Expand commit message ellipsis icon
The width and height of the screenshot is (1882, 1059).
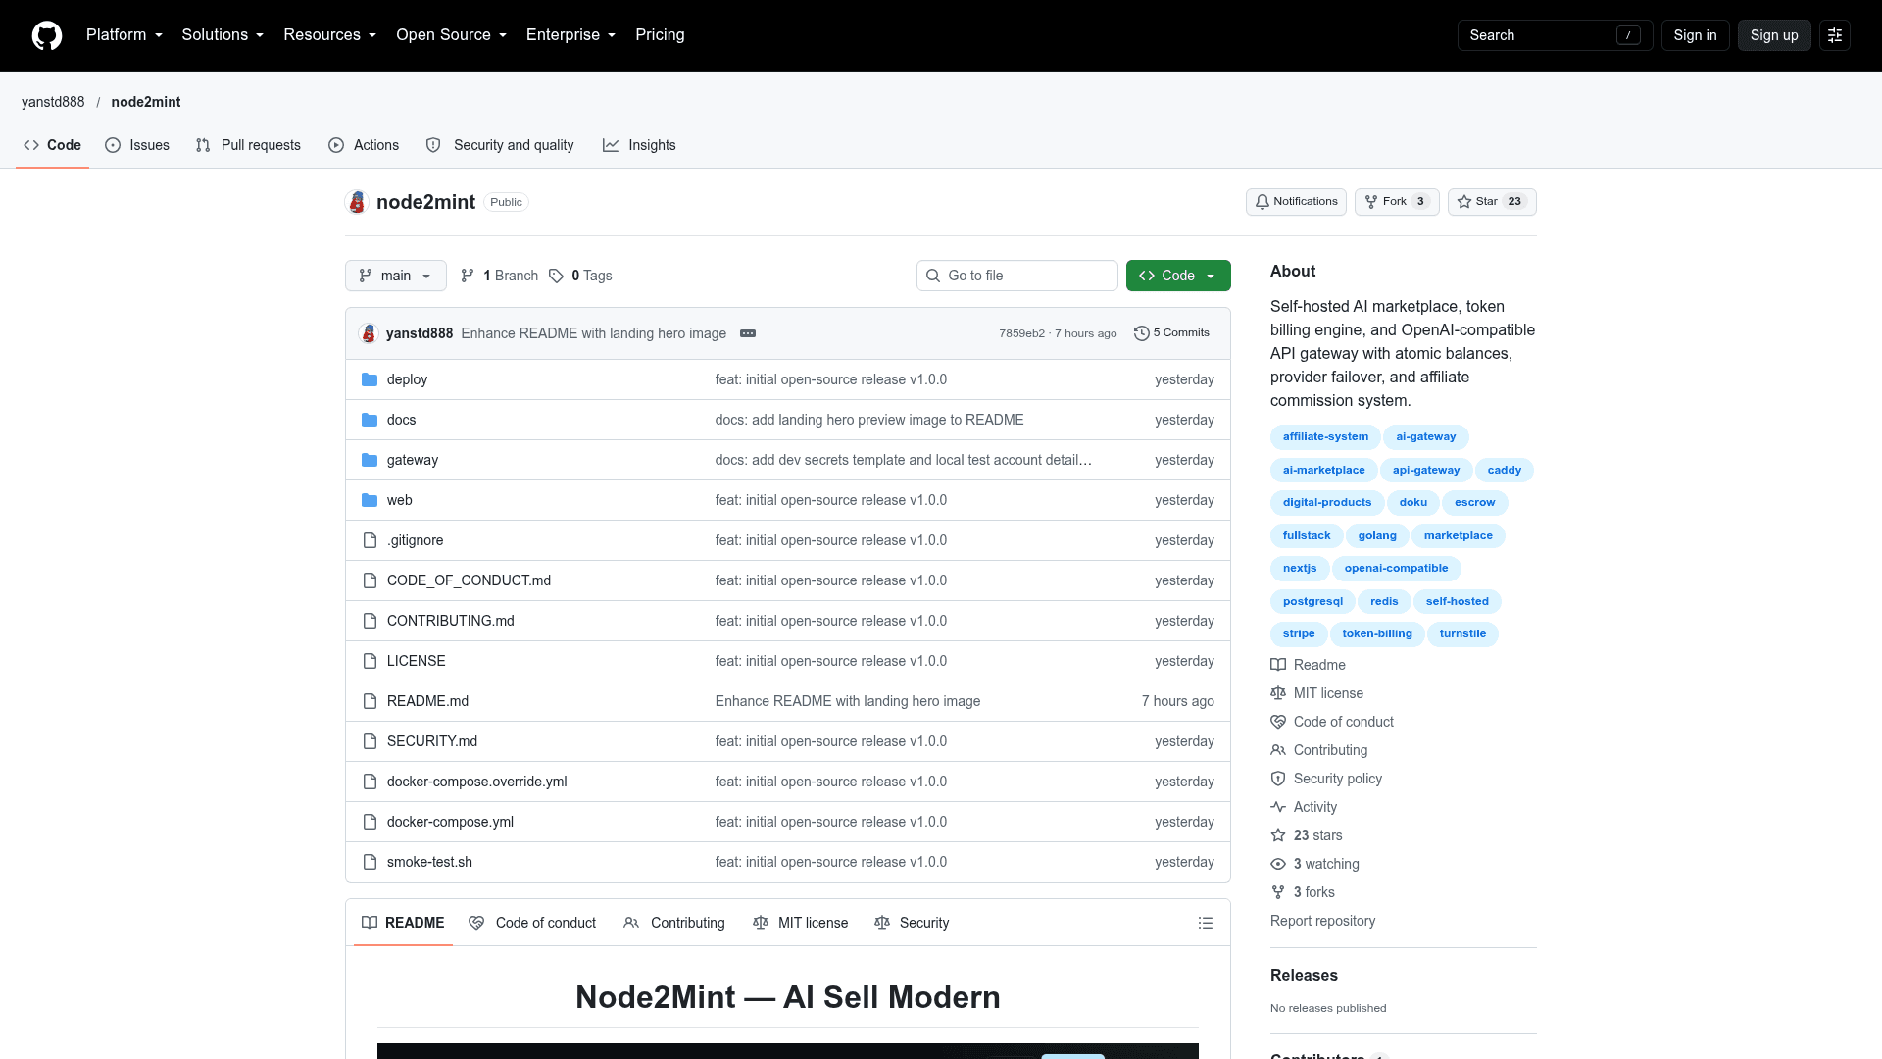pyautogui.click(x=748, y=333)
